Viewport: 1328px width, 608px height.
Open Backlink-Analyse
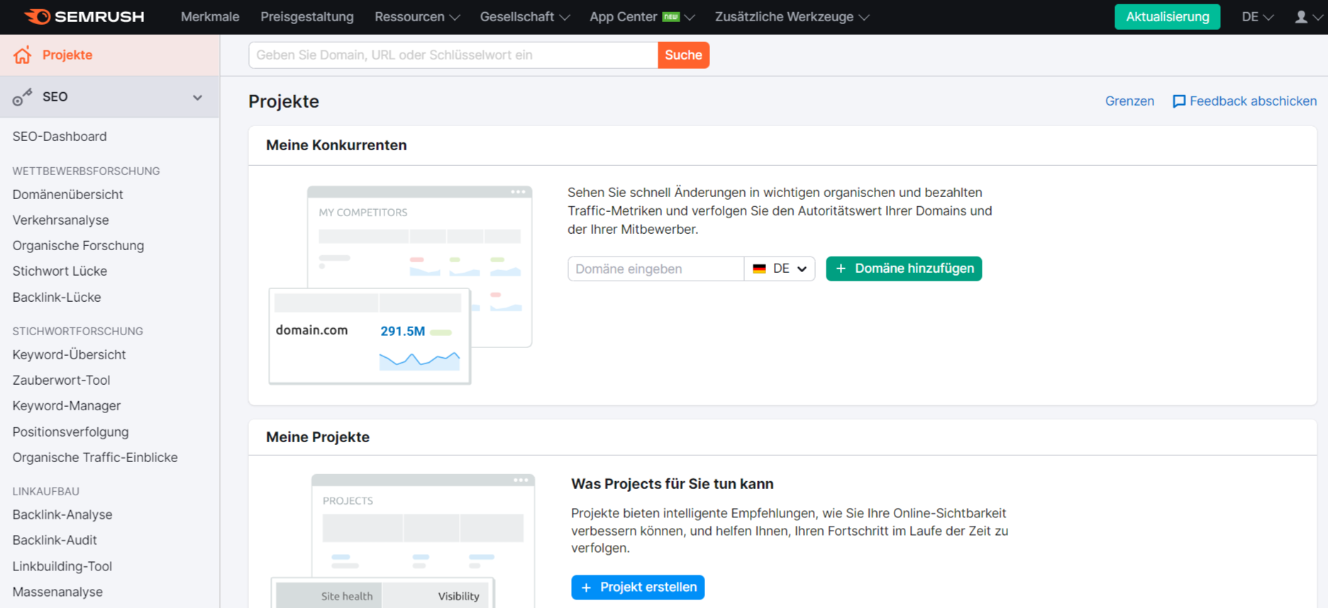[x=62, y=515]
